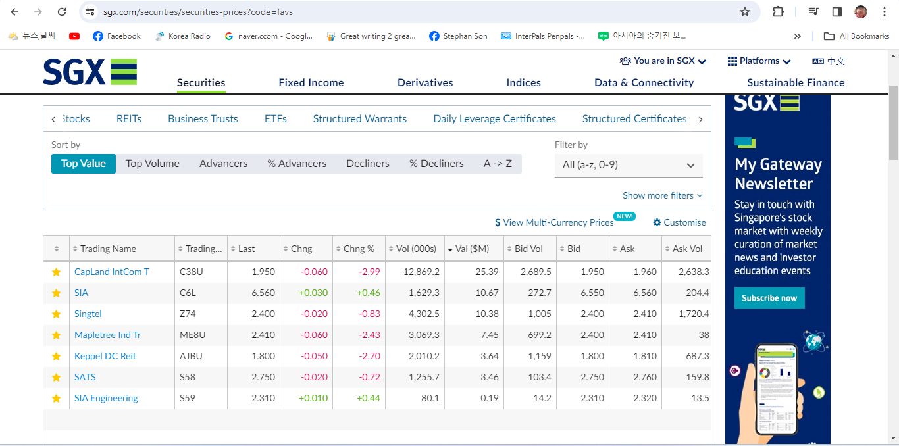Viewport: 899px width, 446px height.
Task: Open the Fixed Income menu
Action: tap(311, 82)
